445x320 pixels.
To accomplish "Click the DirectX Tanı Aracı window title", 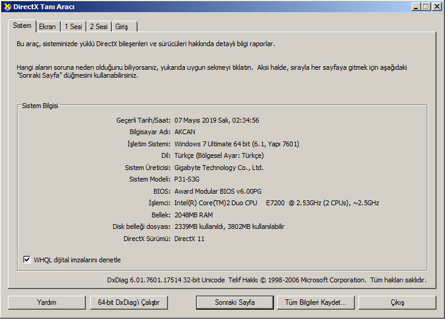I will 44,7.
